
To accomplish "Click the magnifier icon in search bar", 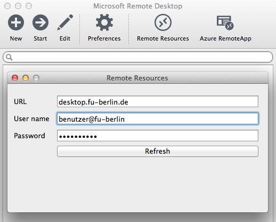I will (x=9, y=57).
